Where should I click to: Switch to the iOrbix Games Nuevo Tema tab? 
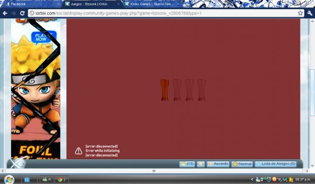coord(152,4)
